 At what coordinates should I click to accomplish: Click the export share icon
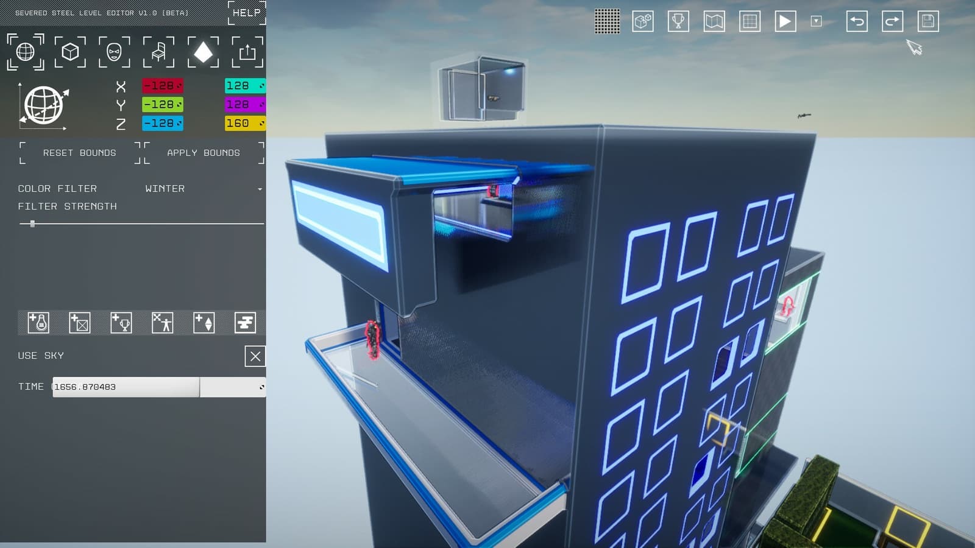[x=247, y=52]
